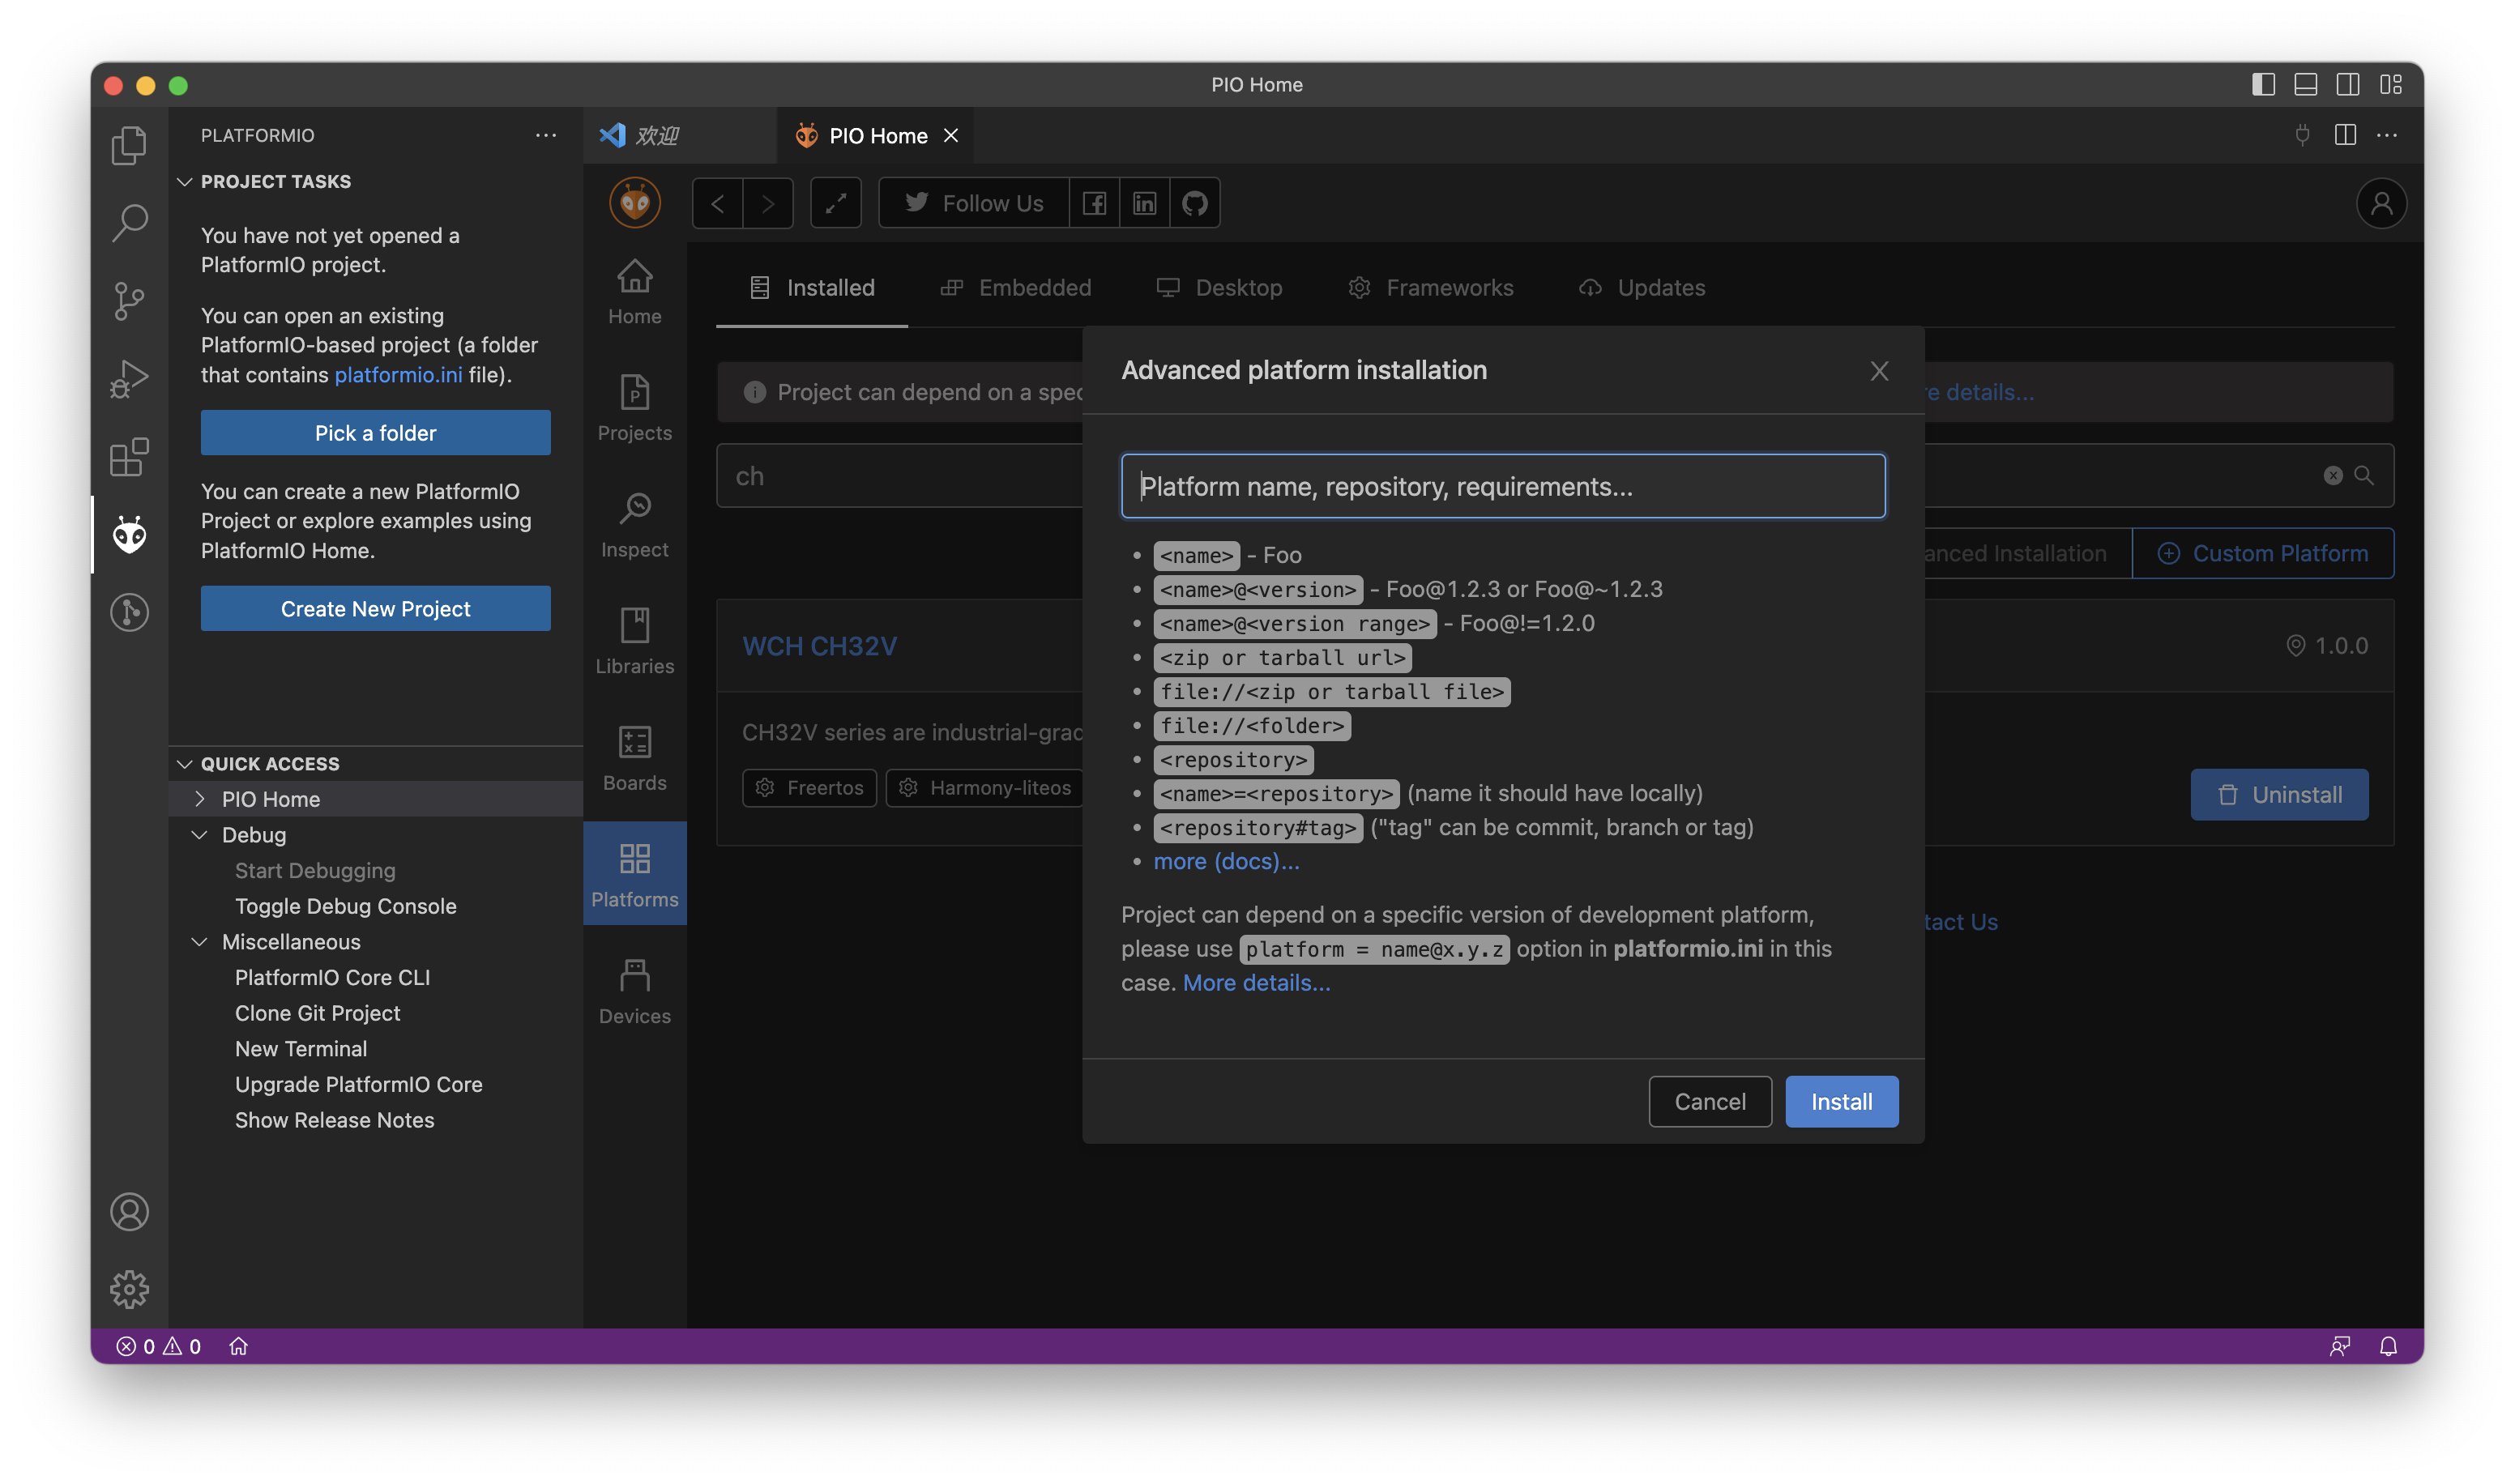2515x1484 pixels.
Task: Collapse the PROJECT TASKS section
Action: (184, 181)
